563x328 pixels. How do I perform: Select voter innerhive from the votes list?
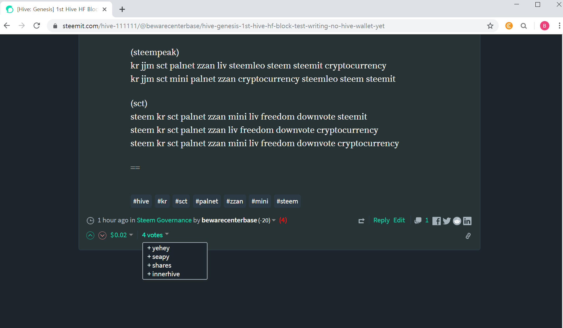click(x=166, y=274)
